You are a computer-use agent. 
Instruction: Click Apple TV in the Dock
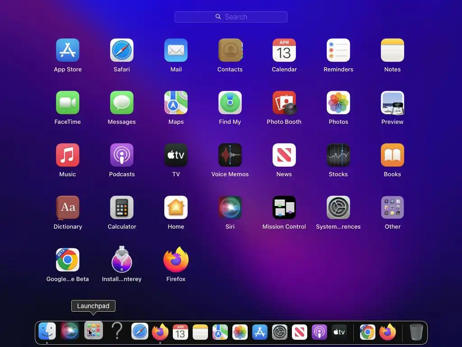click(339, 332)
